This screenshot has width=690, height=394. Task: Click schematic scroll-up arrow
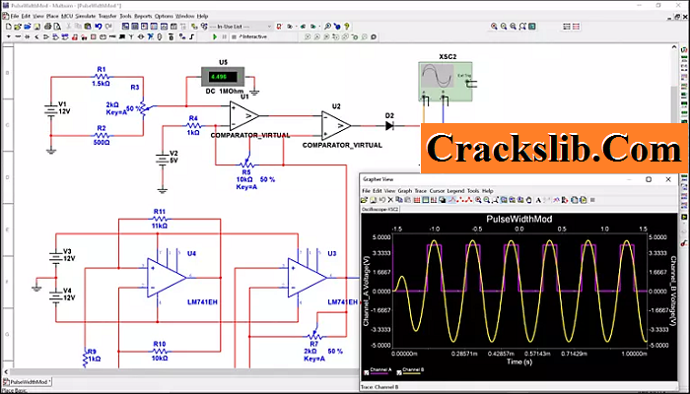pos(674,47)
